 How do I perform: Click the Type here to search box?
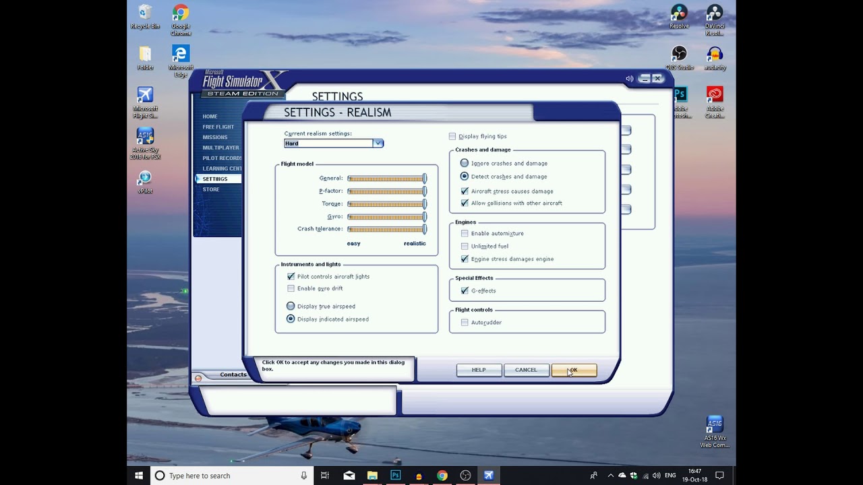231,476
